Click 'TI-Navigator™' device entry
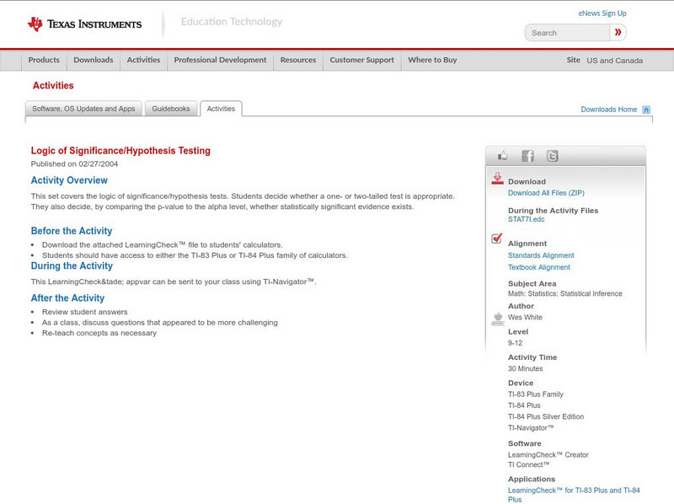The width and height of the screenshot is (674, 504). pyautogui.click(x=531, y=428)
